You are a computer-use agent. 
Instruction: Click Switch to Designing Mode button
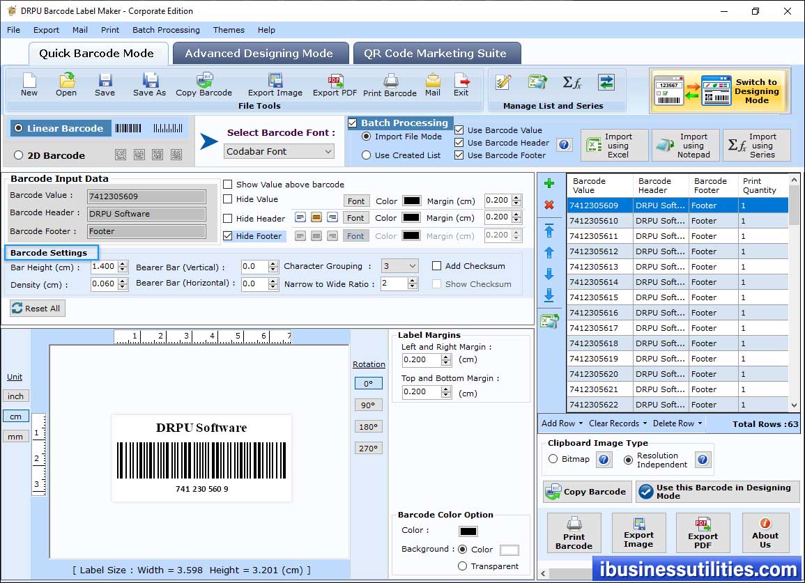tap(719, 91)
